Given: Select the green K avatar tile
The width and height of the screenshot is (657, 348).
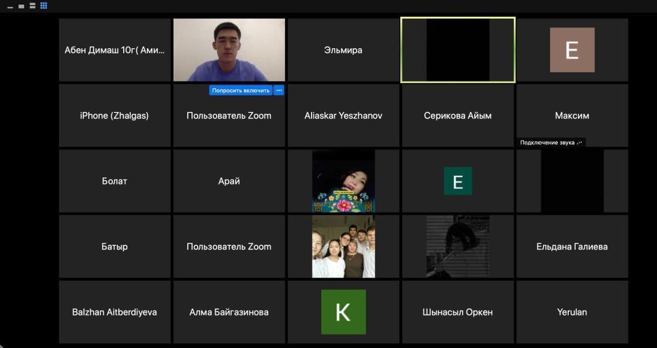Looking at the screenshot, I should tap(343, 312).
